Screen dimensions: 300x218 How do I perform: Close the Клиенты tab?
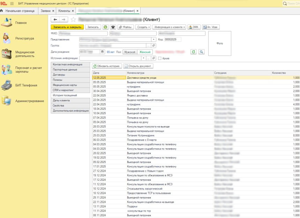[x=73, y=11]
